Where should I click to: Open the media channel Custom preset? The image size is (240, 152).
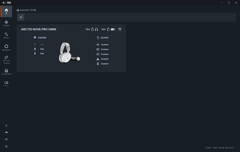105,54
